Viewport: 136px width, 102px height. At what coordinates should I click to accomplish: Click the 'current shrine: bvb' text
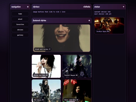click(x=102, y=12)
